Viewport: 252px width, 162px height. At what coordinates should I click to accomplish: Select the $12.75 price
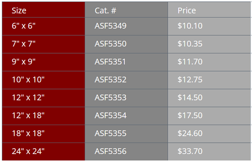(190, 80)
